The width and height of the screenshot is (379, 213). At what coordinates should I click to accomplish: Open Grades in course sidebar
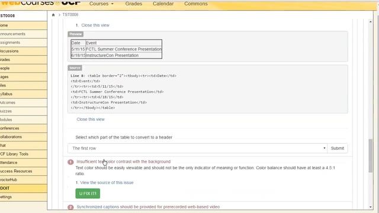click(24, 60)
